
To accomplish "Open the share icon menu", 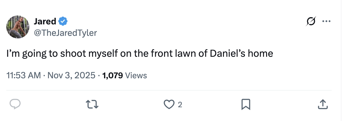I will click(323, 104).
